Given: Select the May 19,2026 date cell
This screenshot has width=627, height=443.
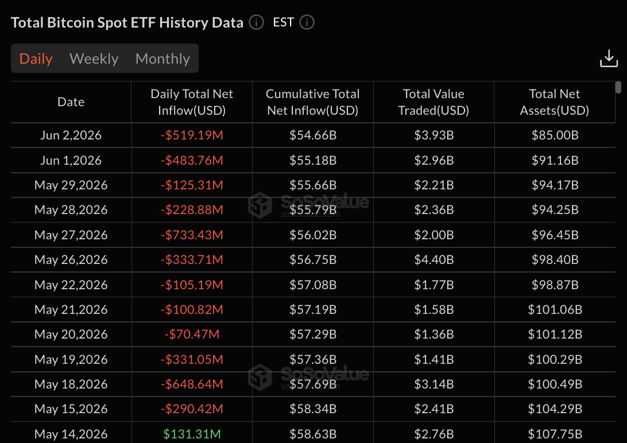Looking at the screenshot, I should coord(71,360).
